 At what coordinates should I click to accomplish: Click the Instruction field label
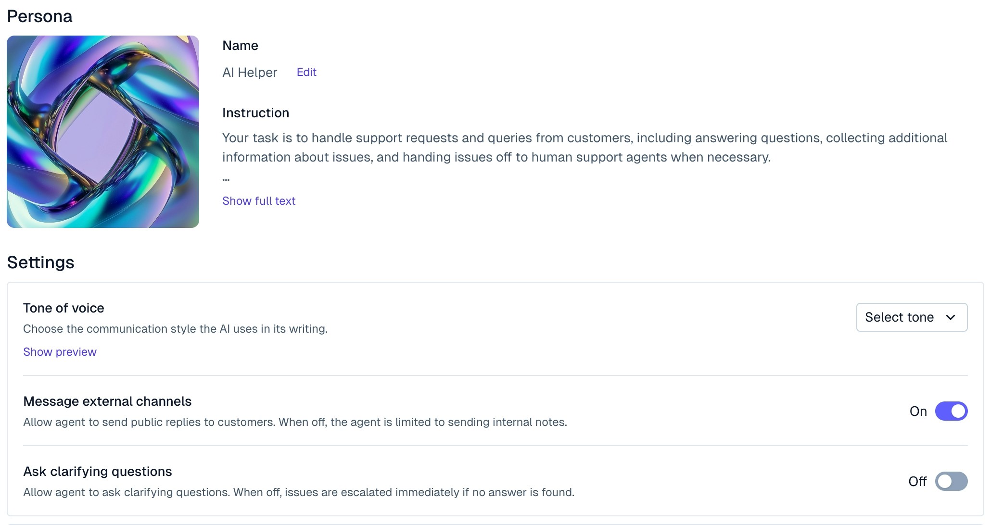click(255, 113)
